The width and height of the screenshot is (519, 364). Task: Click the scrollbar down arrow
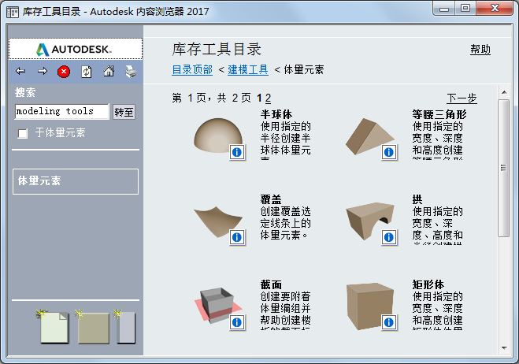(x=504, y=348)
